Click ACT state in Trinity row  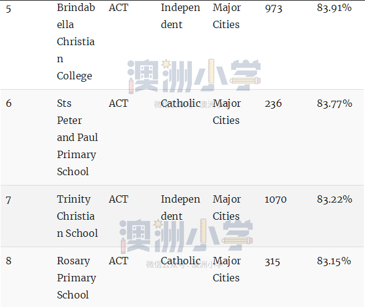(x=119, y=199)
